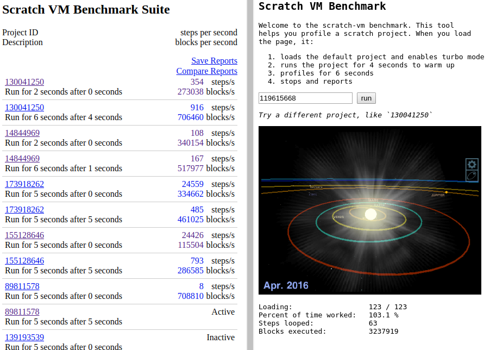Click the Inactive status text
Image resolution: width=490 pixels, height=350 pixels.
[x=221, y=337]
